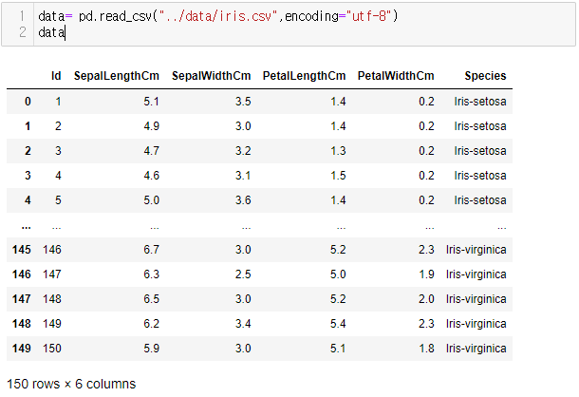Click the ellipsis row index cell
The width and height of the screenshot is (579, 397).
tap(27, 227)
